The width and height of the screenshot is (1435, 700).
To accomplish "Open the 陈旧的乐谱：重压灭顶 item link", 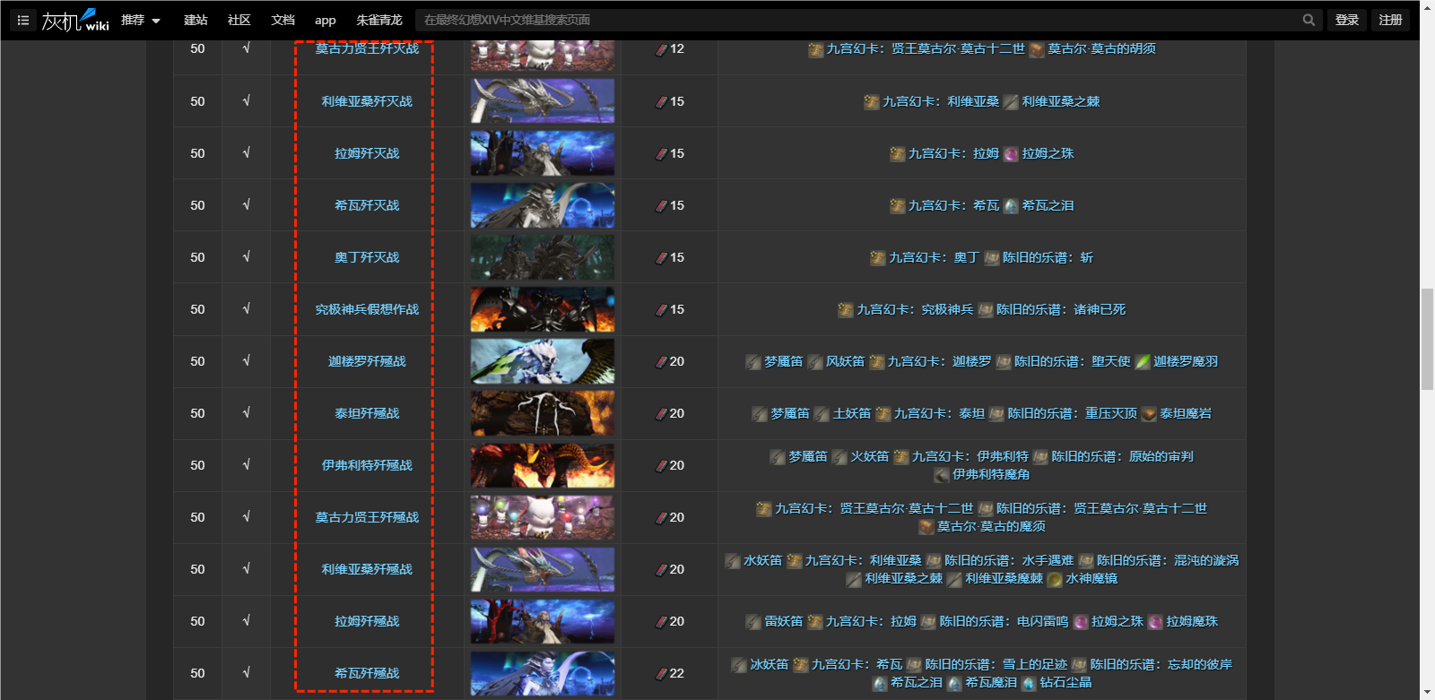I will click(x=1072, y=414).
